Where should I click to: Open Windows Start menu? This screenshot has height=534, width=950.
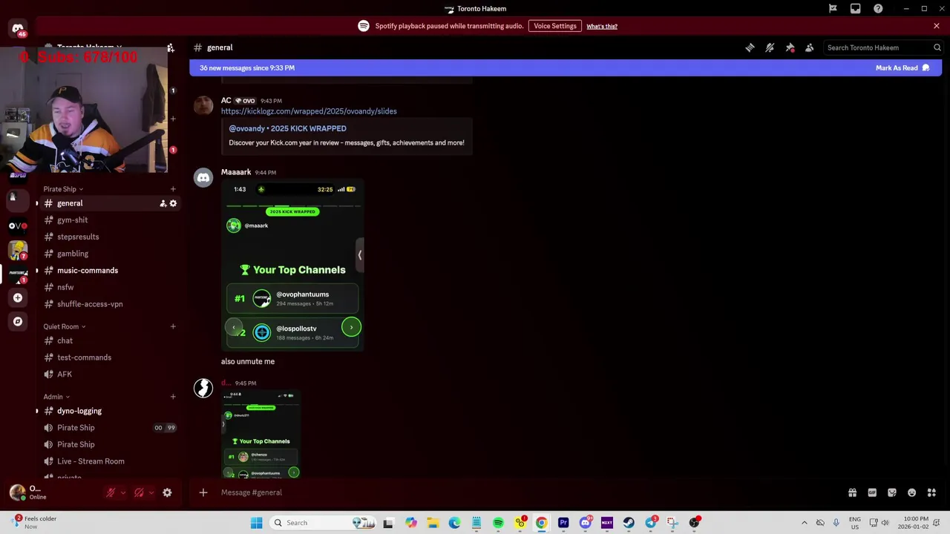(x=256, y=523)
